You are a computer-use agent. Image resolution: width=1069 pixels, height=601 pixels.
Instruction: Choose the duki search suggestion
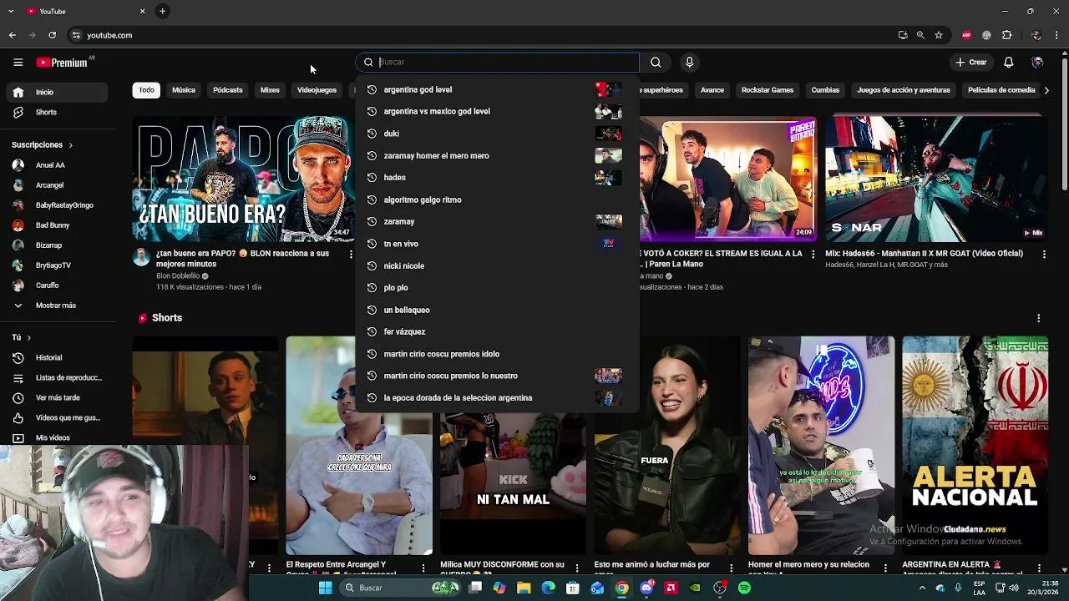pos(497,134)
